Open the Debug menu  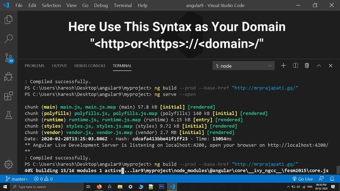click(x=101, y=5)
